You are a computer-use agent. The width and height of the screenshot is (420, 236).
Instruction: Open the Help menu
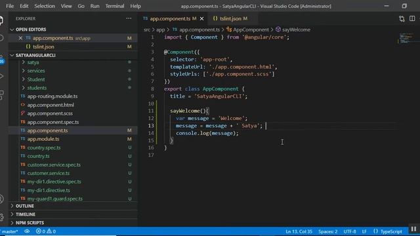pos(136,6)
